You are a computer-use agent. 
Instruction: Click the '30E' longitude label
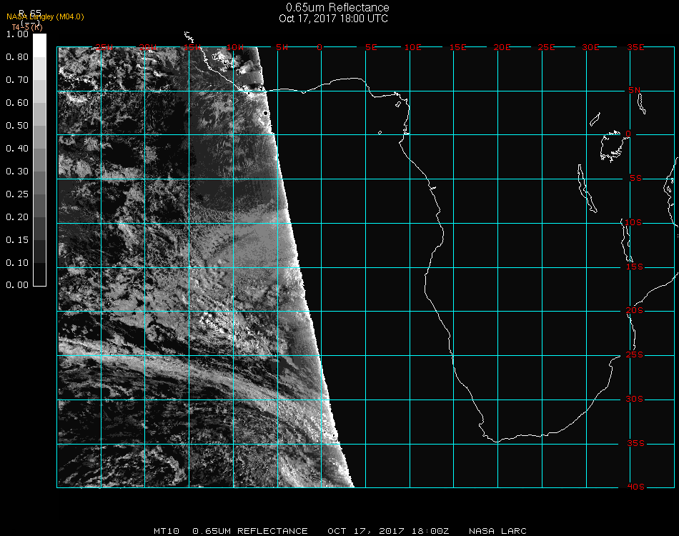click(590, 47)
